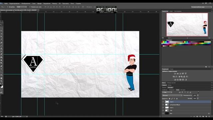Toggle lock transparent pixels

[x=169, y=99]
